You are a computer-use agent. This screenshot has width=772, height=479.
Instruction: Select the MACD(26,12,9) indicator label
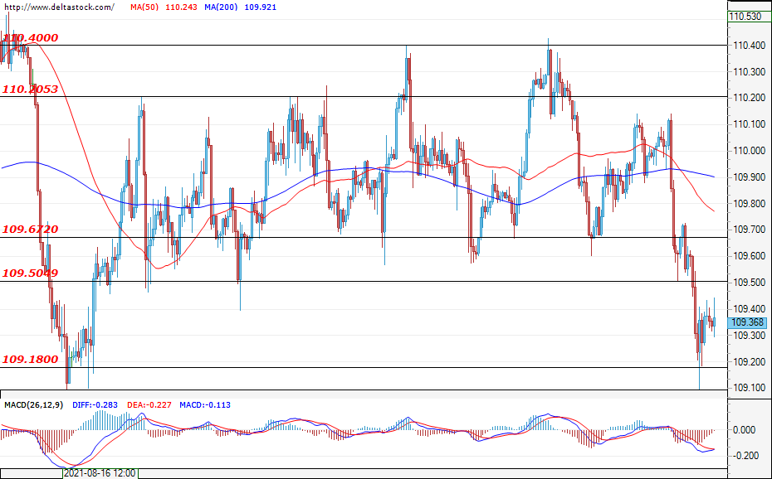34,404
